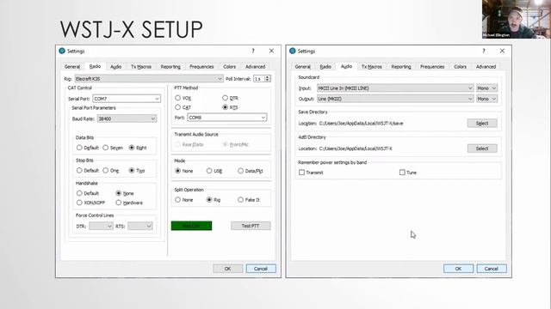Viewport: 551px width, 309px height.
Task: Open the Serial Port COM7 dropdown
Action: tap(127, 99)
